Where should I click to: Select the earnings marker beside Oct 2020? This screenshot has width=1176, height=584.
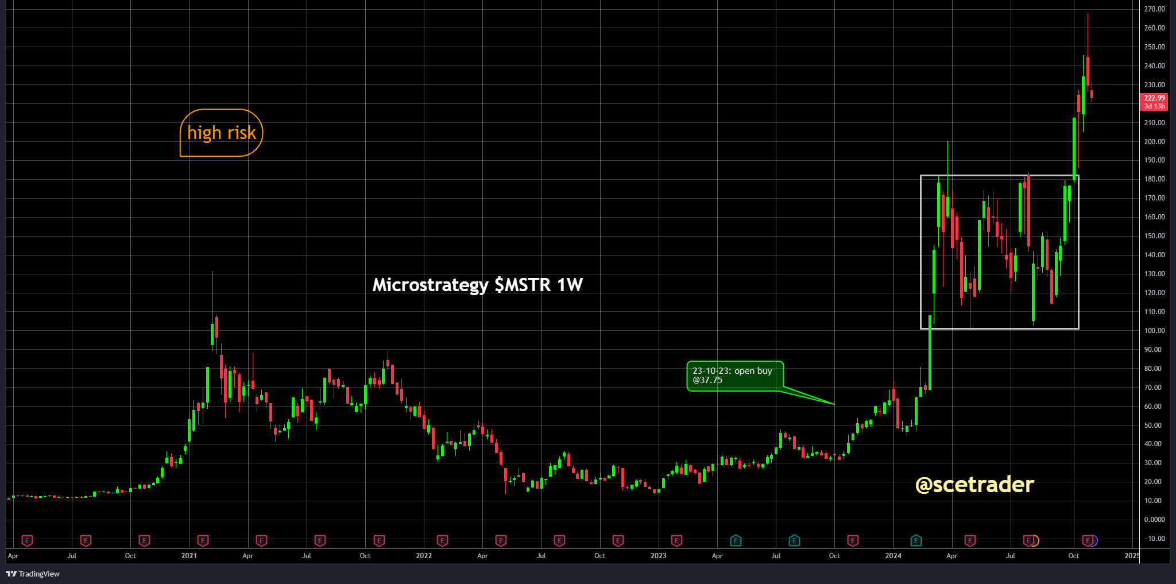click(144, 540)
